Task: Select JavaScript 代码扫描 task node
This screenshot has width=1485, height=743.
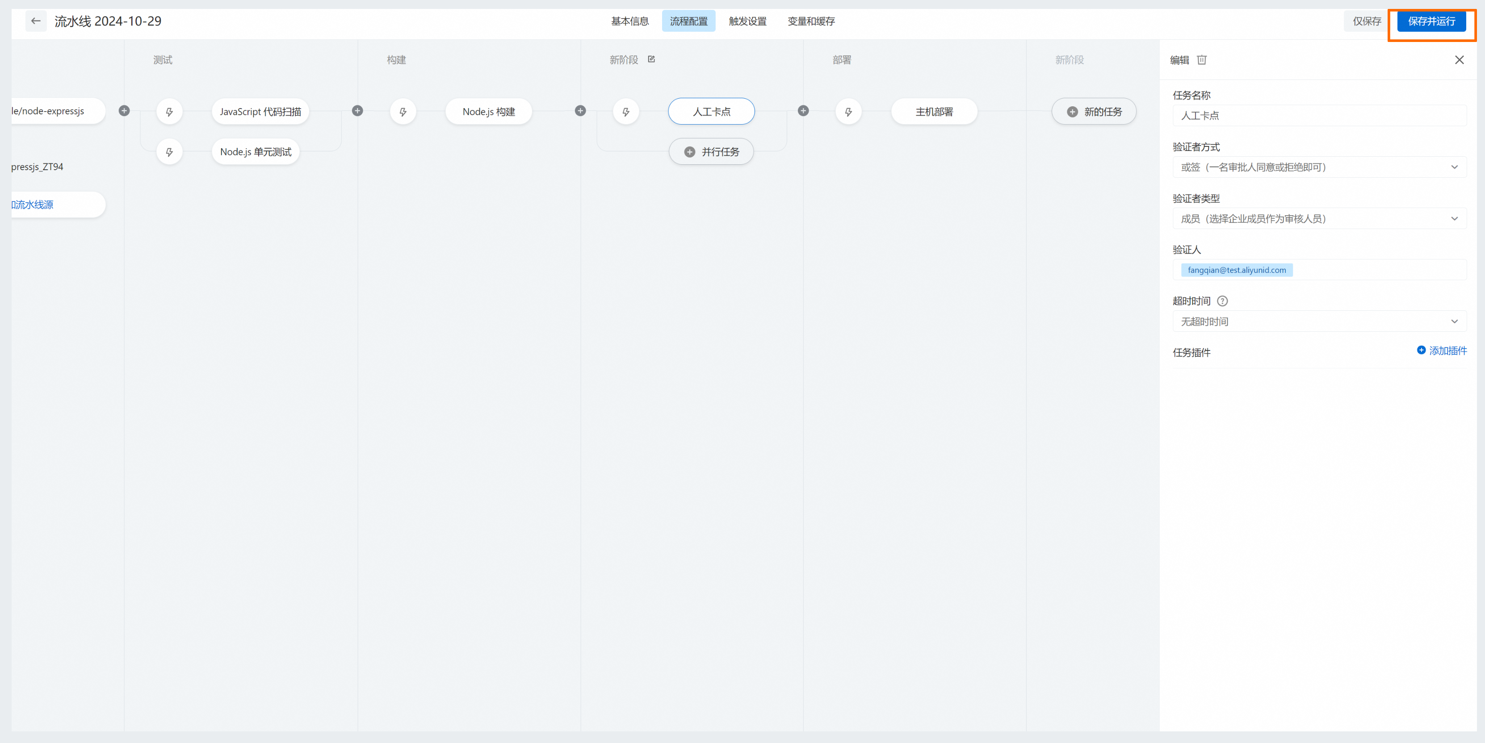Action: pyautogui.click(x=260, y=112)
